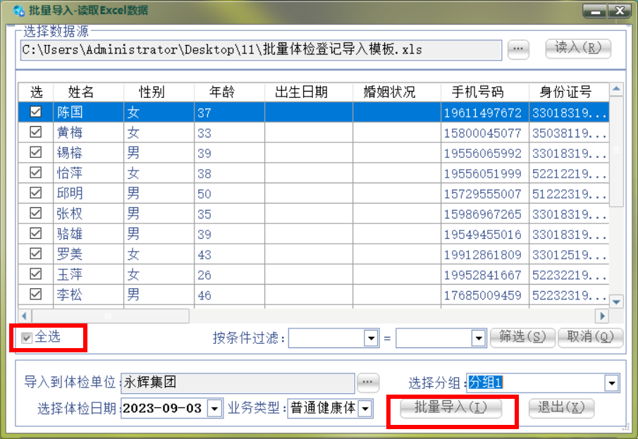The width and height of the screenshot is (638, 439).
Task: Click the vertical scrollbar up arrow
Action: 616,89
